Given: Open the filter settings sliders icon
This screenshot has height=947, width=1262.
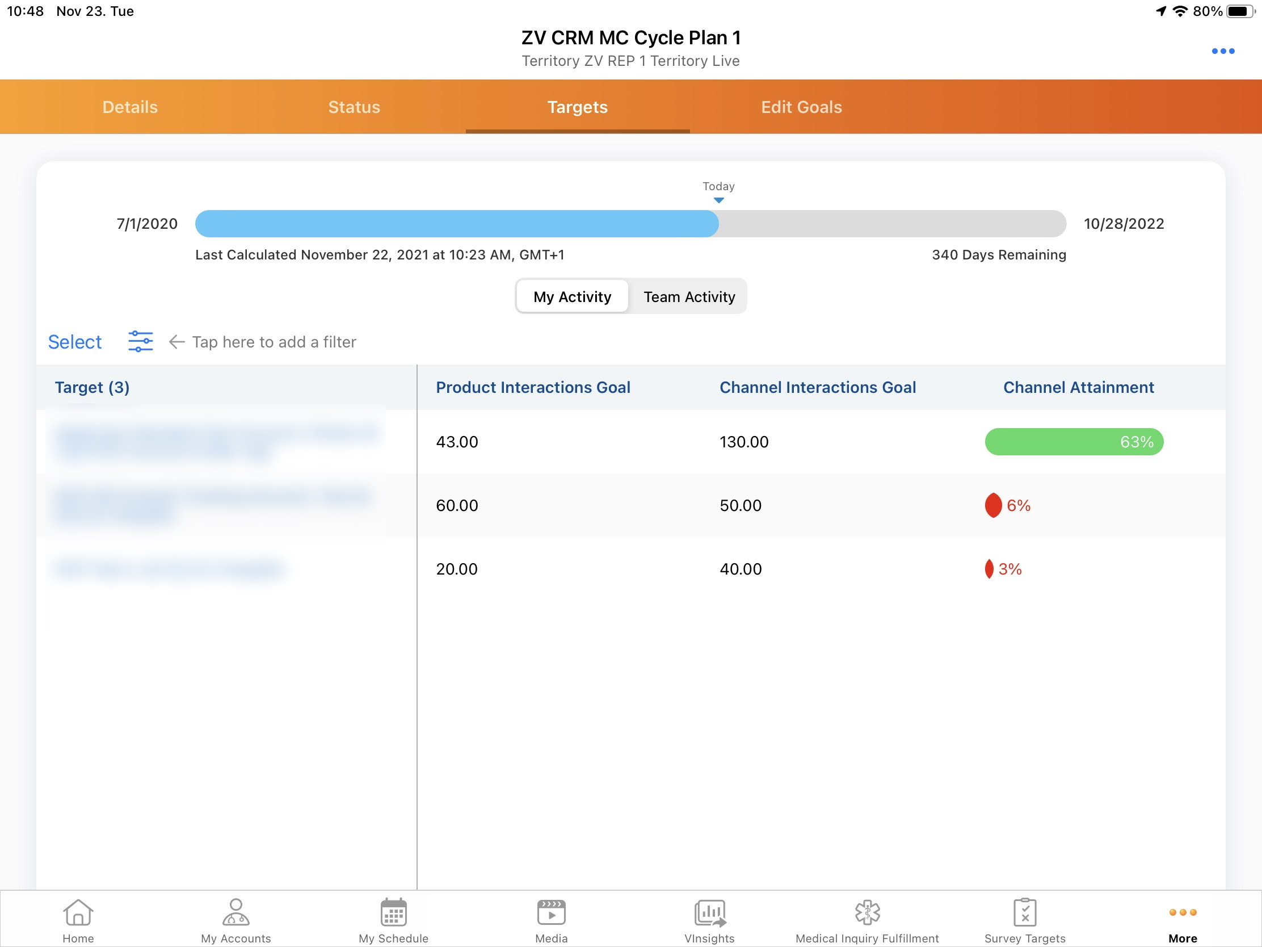Looking at the screenshot, I should 140,341.
